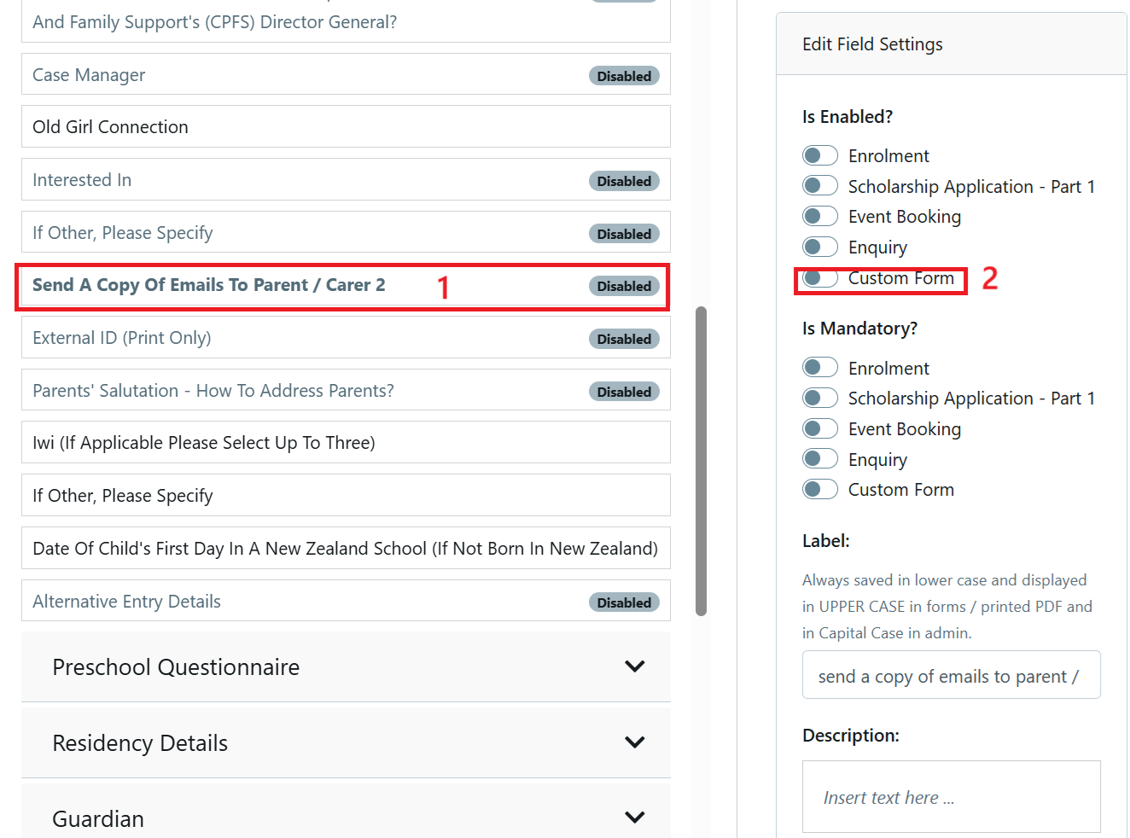Turn on the Enquiry toggle under Is Enabled
The height and width of the screenshot is (838, 1130).
click(x=819, y=246)
